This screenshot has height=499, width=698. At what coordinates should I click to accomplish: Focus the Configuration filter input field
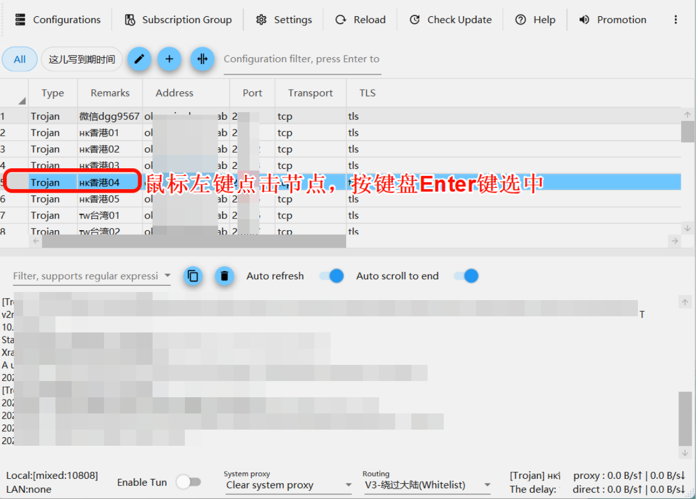point(302,59)
